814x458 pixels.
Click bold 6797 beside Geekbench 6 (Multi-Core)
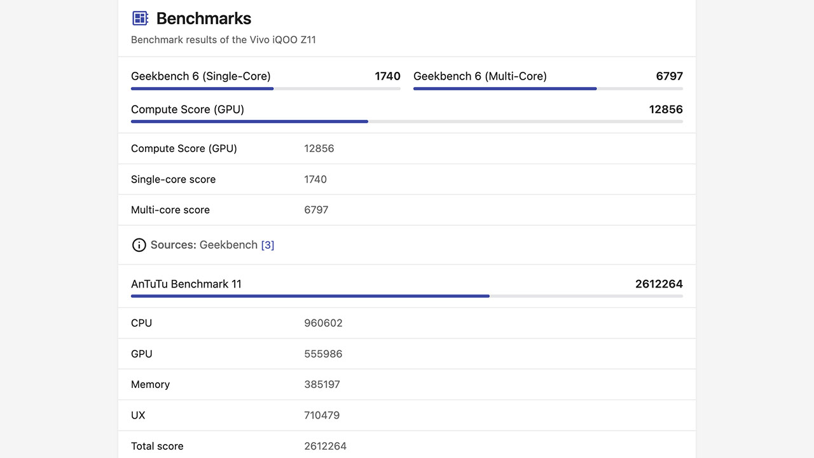(x=670, y=76)
